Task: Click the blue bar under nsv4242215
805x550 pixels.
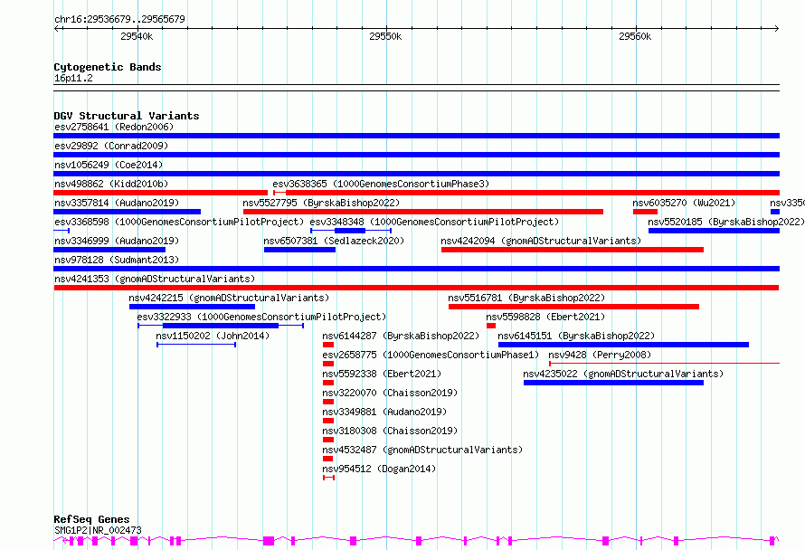Action: 192,307
